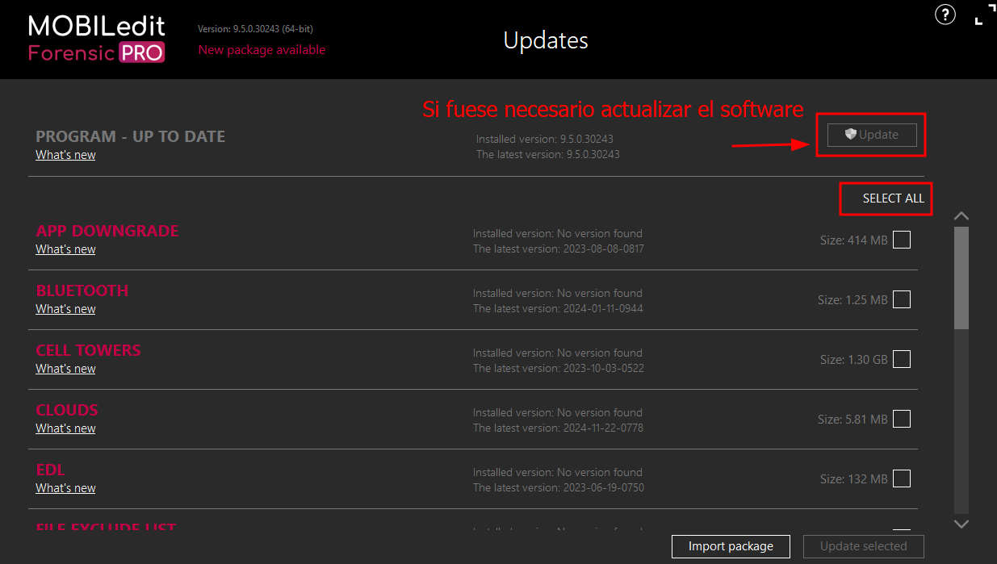Open What's new under CLOUDS
997x564 pixels.
(x=65, y=428)
